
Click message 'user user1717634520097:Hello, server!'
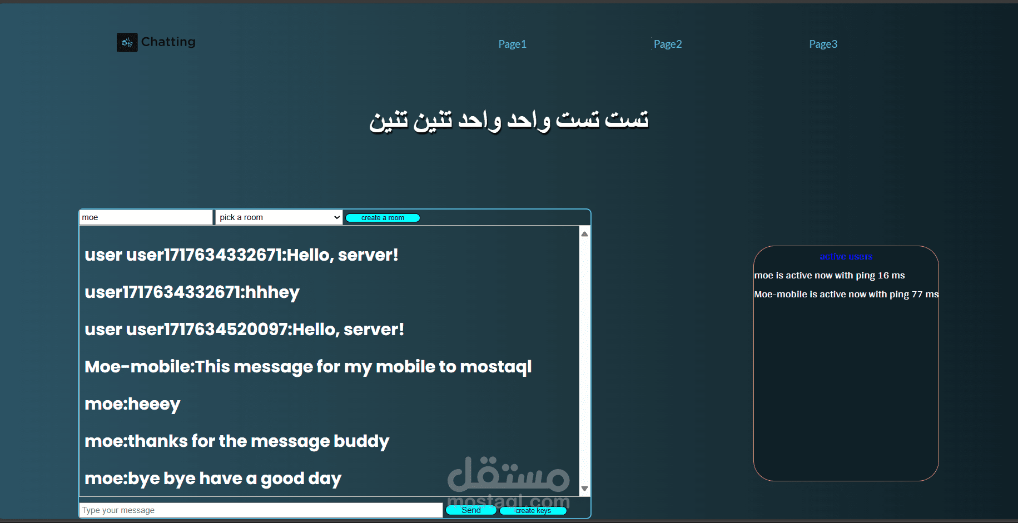pyautogui.click(x=244, y=330)
